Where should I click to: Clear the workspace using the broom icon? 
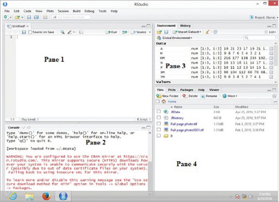[x=206, y=31]
